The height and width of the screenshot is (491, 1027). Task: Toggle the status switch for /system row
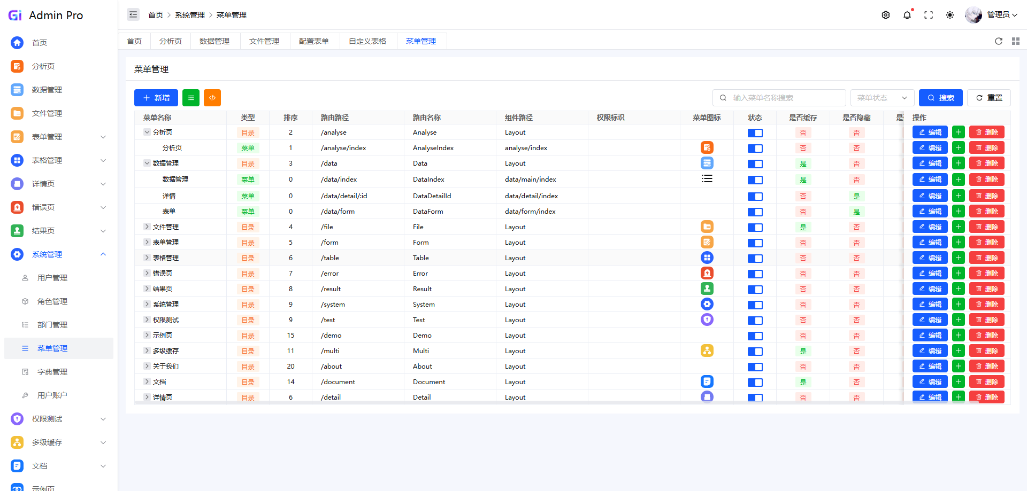(755, 305)
